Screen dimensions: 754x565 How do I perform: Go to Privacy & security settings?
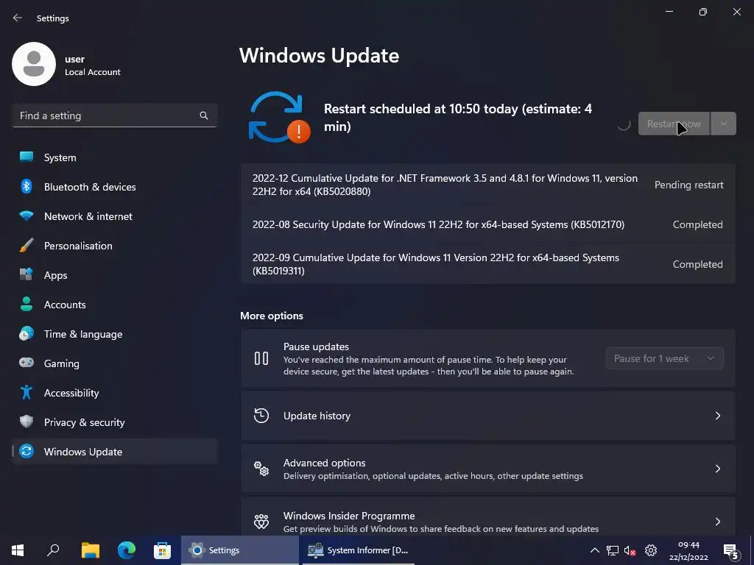pyautogui.click(x=114, y=422)
